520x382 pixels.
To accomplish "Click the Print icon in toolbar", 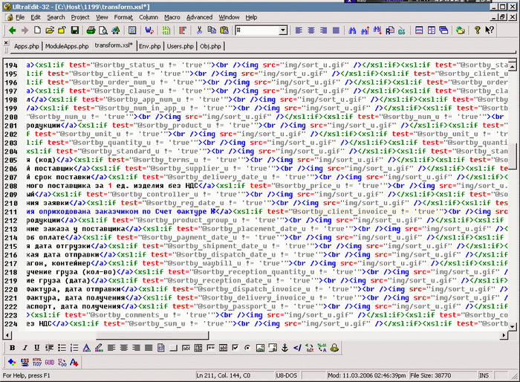I will (91, 30).
